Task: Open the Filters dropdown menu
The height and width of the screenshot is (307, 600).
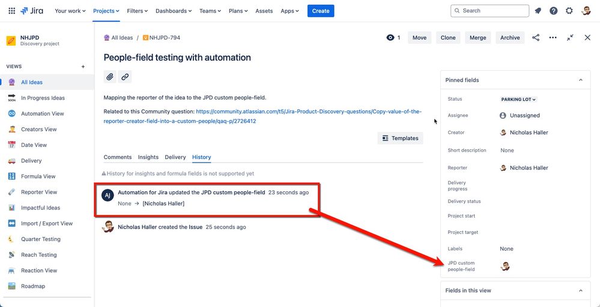Action: (138, 11)
